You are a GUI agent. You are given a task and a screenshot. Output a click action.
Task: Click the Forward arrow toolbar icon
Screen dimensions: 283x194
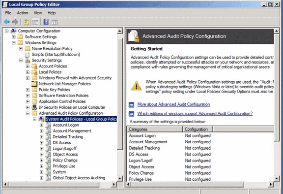15,22
